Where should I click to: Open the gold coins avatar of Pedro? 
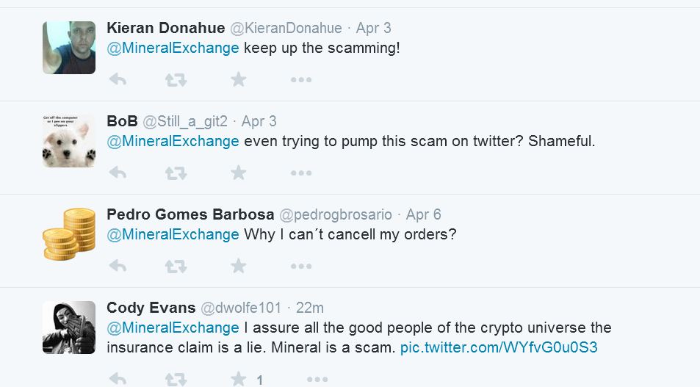click(x=69, y=234)
